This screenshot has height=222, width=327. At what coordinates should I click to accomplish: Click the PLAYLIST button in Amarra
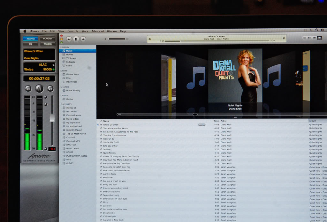(x=48, y=39)
